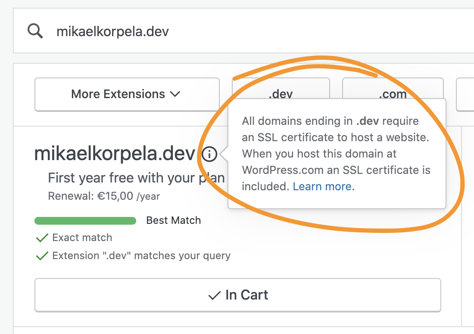474x334 pixels.
Task: Expand the More Extensions chevron arrow
Action: [x=175, y=94]
